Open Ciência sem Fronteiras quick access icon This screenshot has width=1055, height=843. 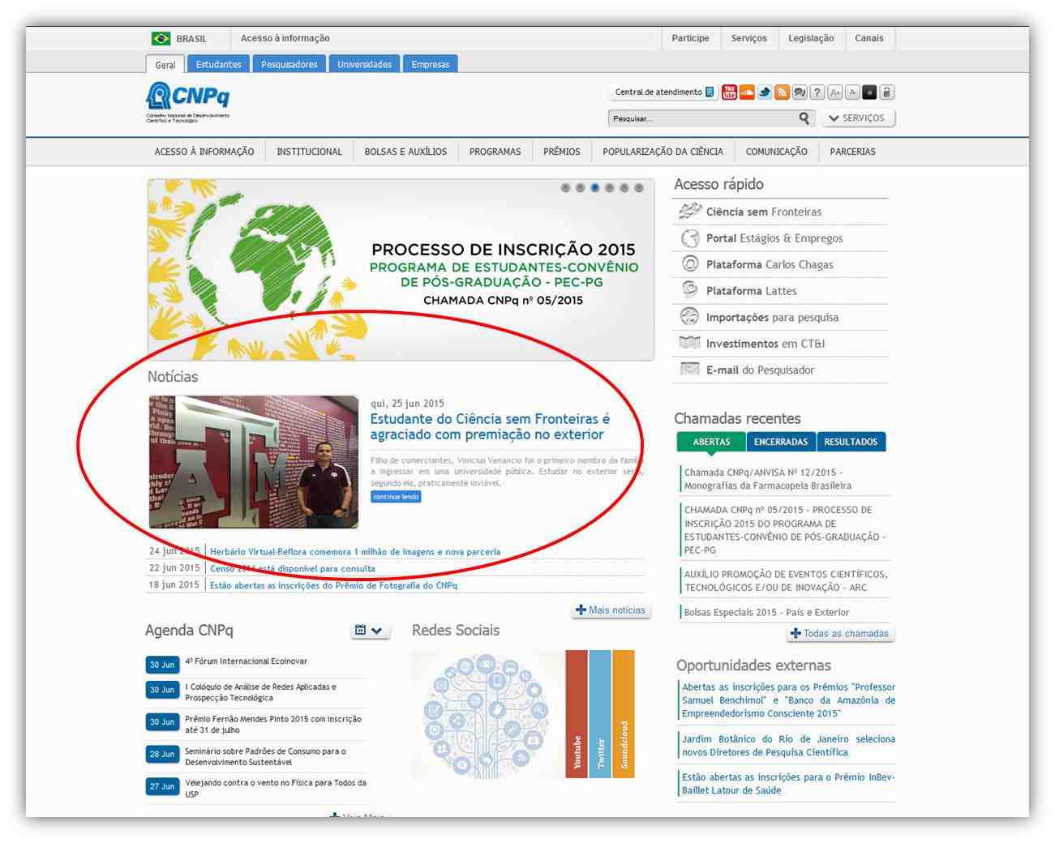pos(689,212)
